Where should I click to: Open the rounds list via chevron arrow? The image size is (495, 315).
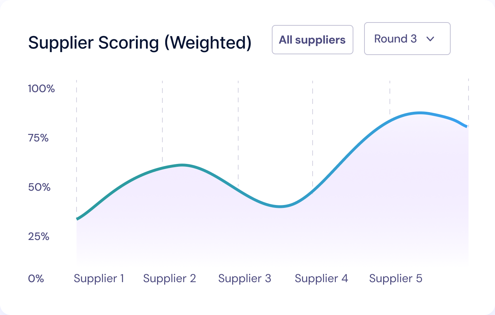[430, 39]
